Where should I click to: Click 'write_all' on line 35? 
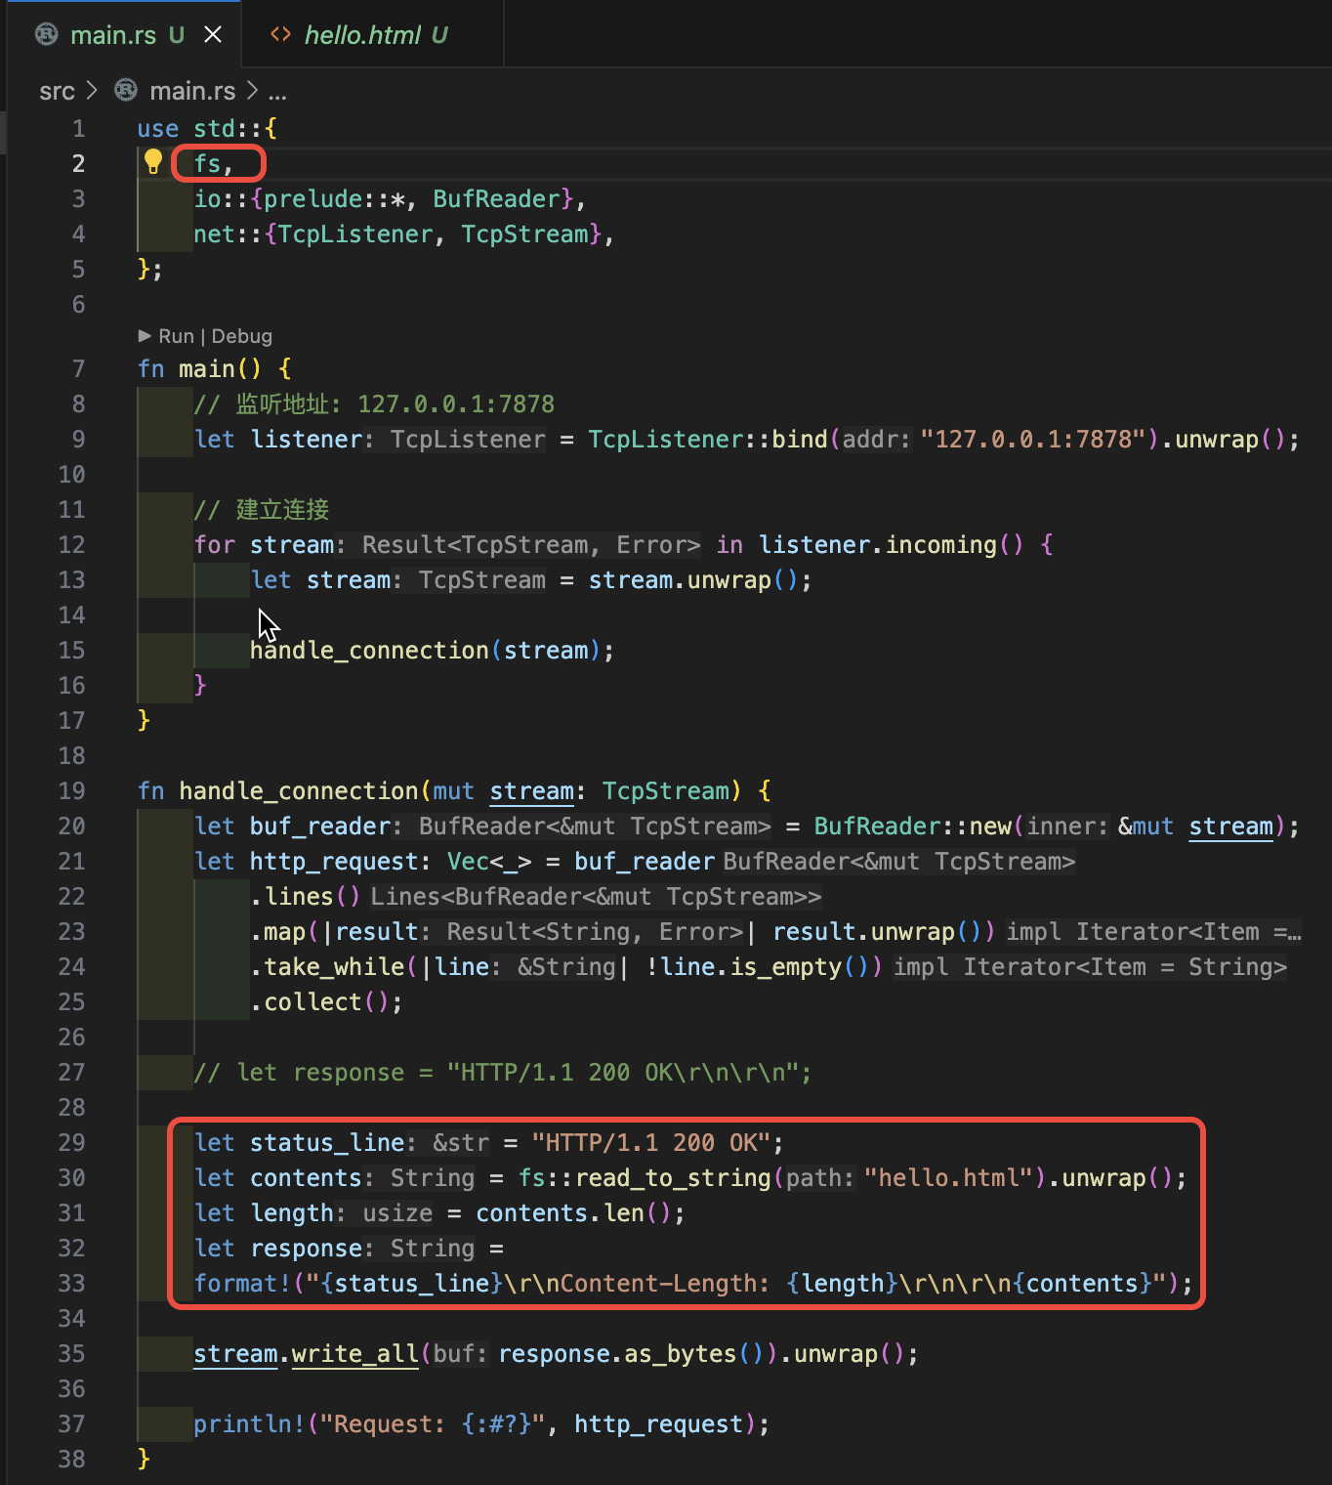point(355,1353)
